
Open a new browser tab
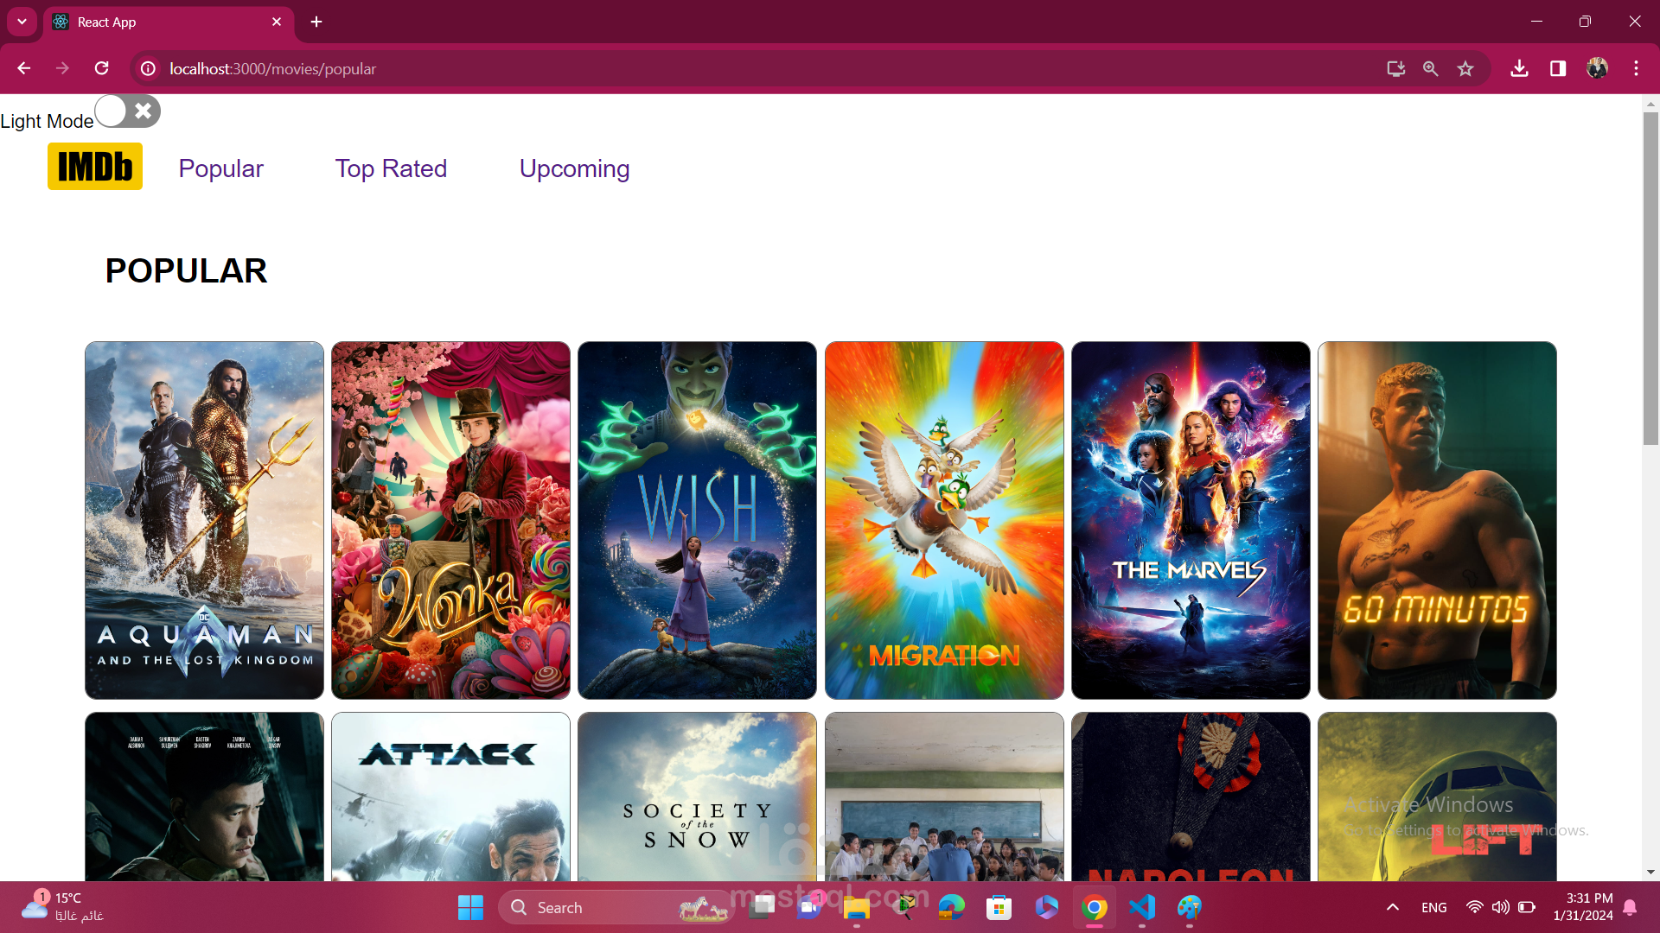(316, 22)
